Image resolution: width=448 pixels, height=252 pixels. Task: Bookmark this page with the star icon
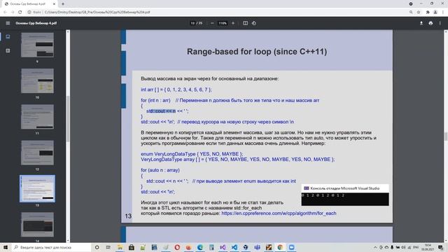[x=419, y=12]
